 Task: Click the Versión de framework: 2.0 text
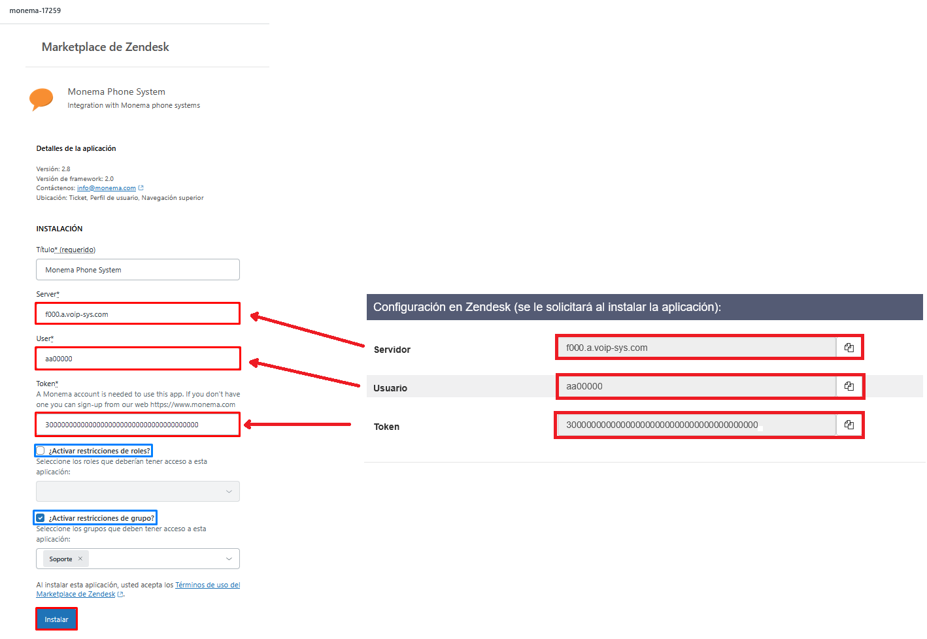[x=75, y=178]
